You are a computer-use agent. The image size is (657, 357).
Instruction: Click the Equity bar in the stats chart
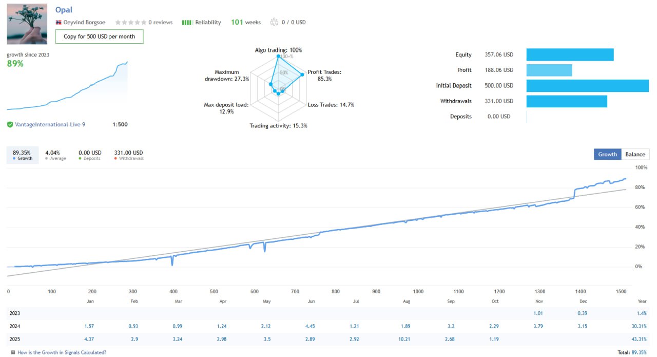pyautogui.click(x=570, y=54)
